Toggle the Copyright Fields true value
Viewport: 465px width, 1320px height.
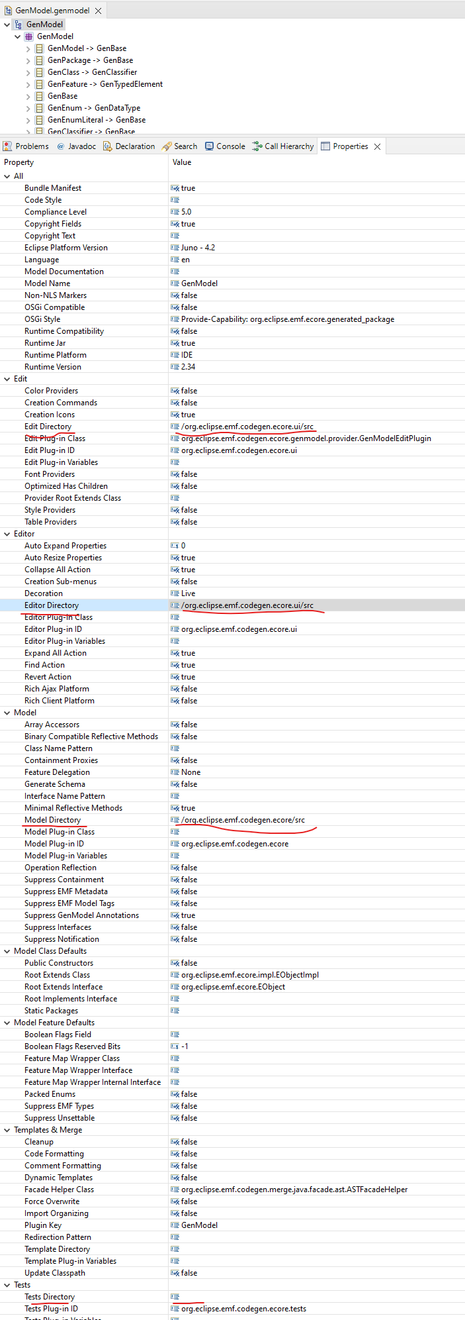pyautogui.click(x=188, y=224)
